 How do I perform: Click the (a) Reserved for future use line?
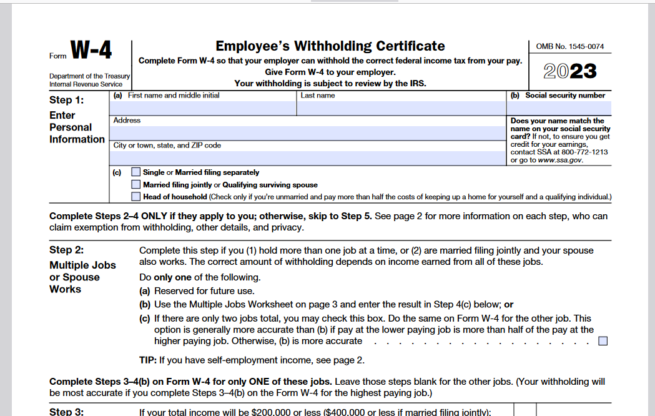click(197, 291)
